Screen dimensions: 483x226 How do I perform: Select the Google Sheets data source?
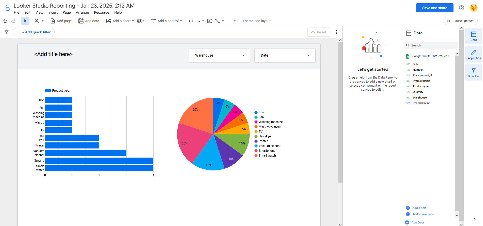(429, 56)
